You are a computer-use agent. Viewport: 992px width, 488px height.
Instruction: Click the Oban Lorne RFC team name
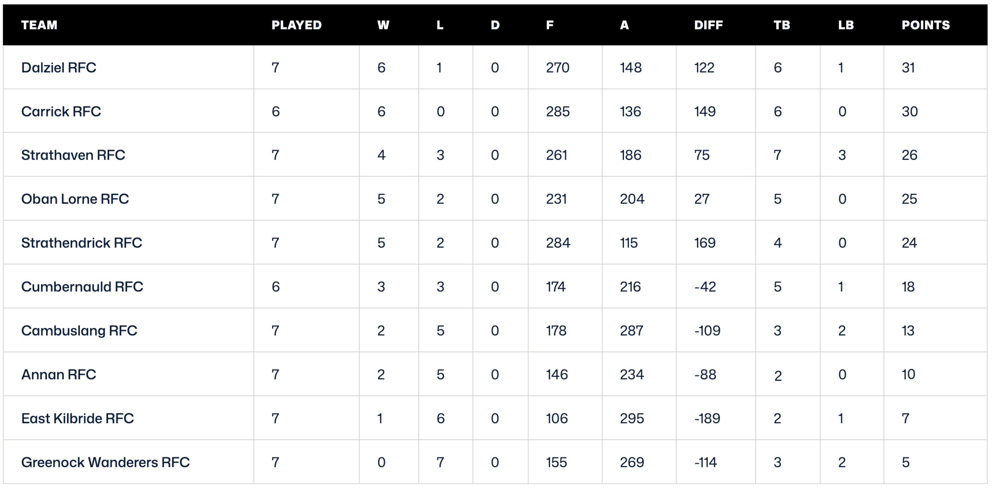75,199
